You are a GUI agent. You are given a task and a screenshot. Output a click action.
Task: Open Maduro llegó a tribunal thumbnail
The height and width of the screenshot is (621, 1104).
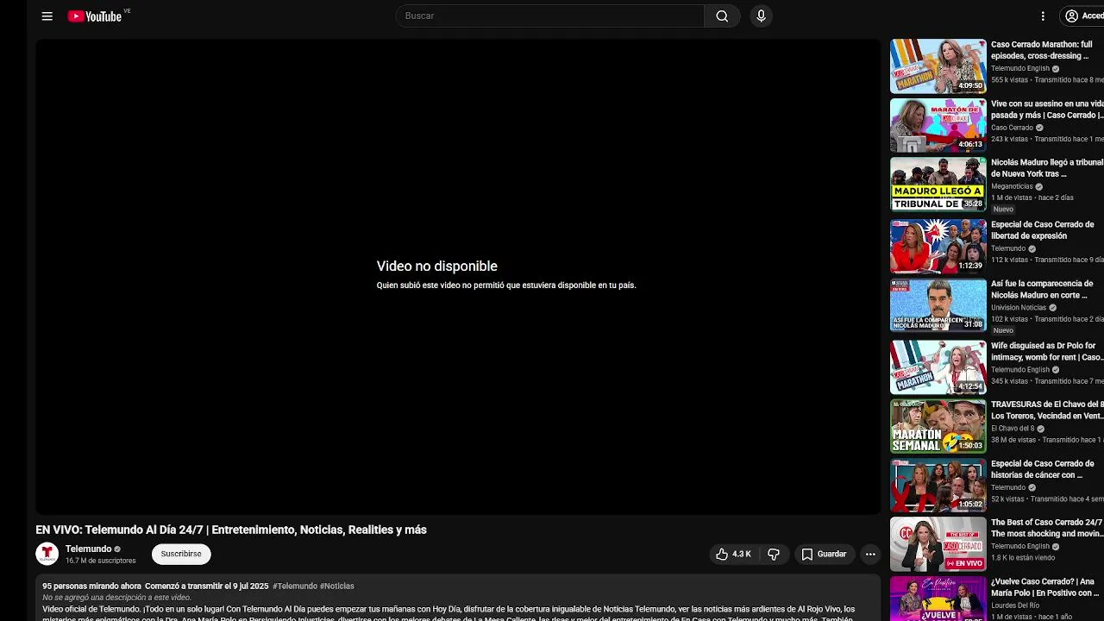(x=938, y=184)
